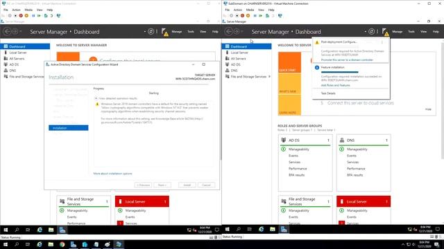
Task: Expand view detailed operation results in wizard
Action: coord(96,98)
